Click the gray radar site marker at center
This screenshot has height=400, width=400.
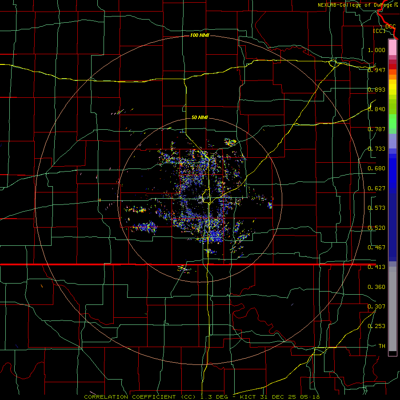point(201,199)
